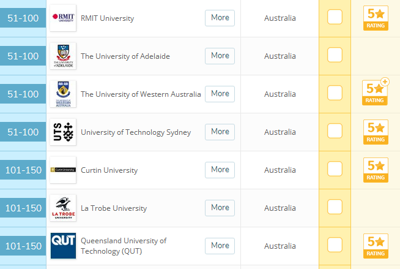Open Curtin University's 5-star rating badge
Image resolution: width=400 pixels, height=269 pixels.
pyautogui.click(x=375, y=170)
